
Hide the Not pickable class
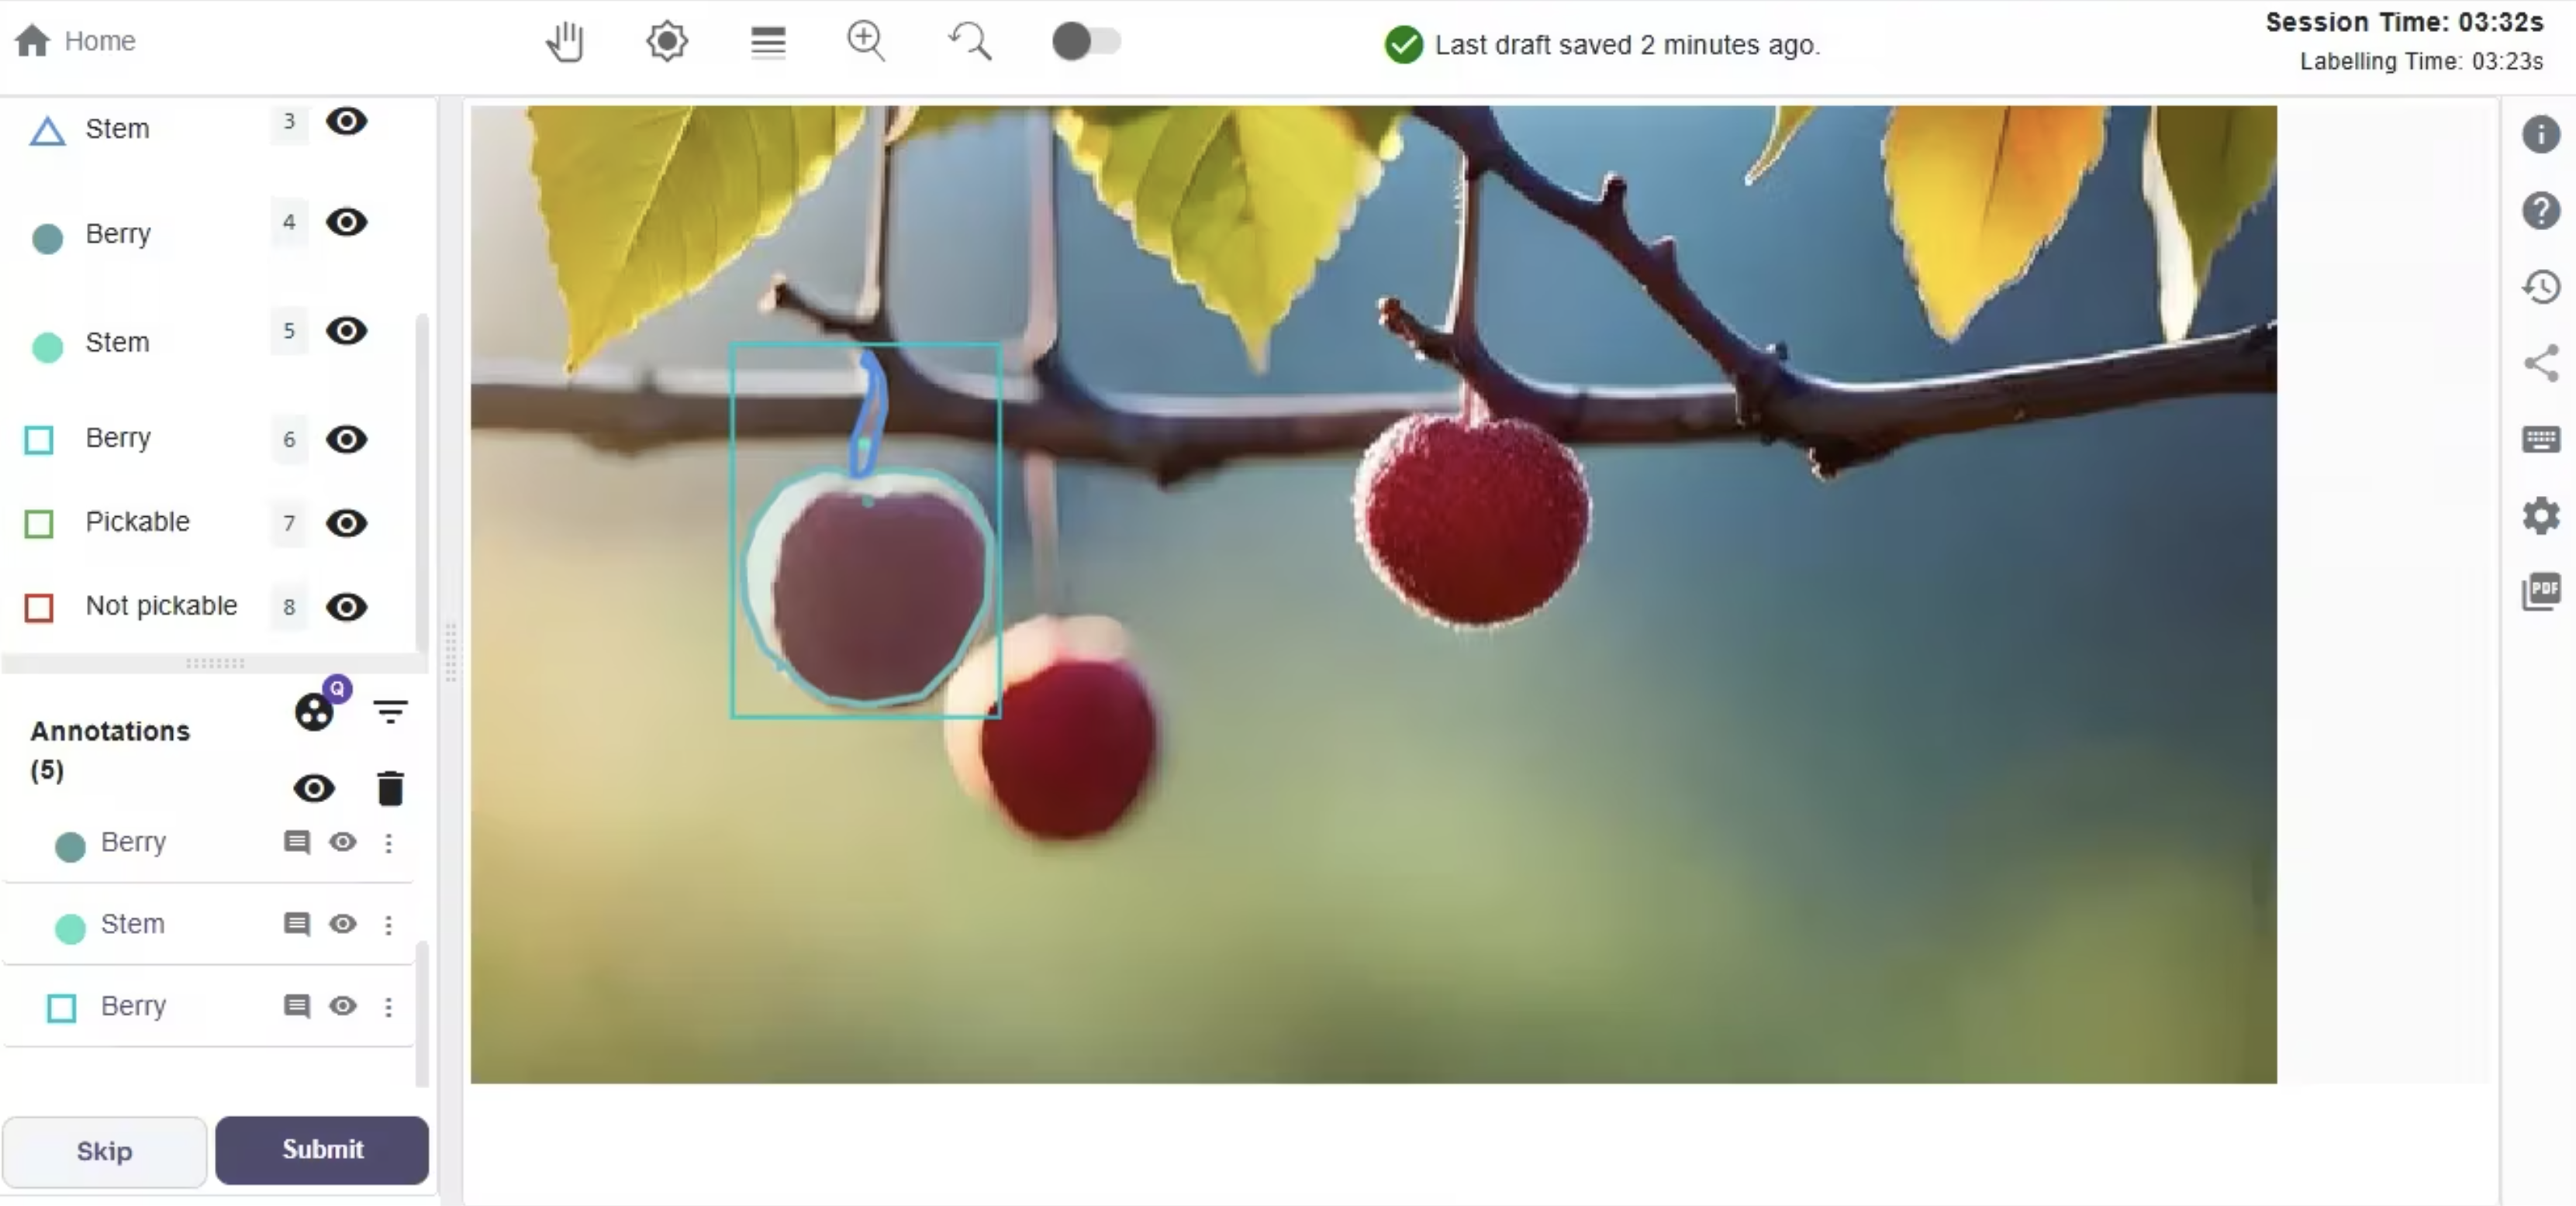[346, 607]
